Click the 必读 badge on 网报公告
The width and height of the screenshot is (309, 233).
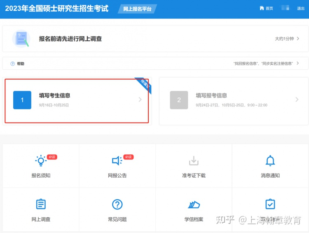click(x=129, y=157)
